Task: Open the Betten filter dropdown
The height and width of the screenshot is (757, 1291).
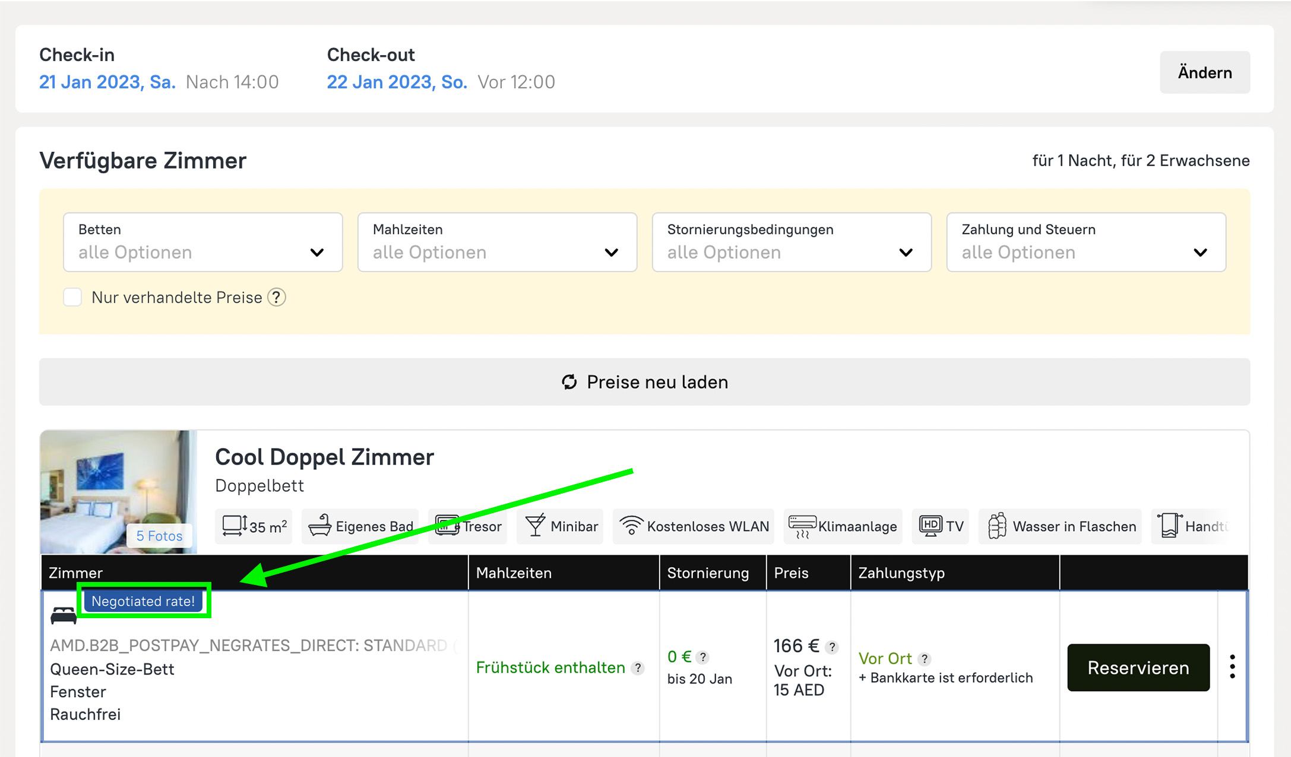Action: [x=202, y=242]
